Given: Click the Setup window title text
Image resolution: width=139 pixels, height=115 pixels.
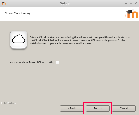Looking at the screenshot, I should 65,3.
